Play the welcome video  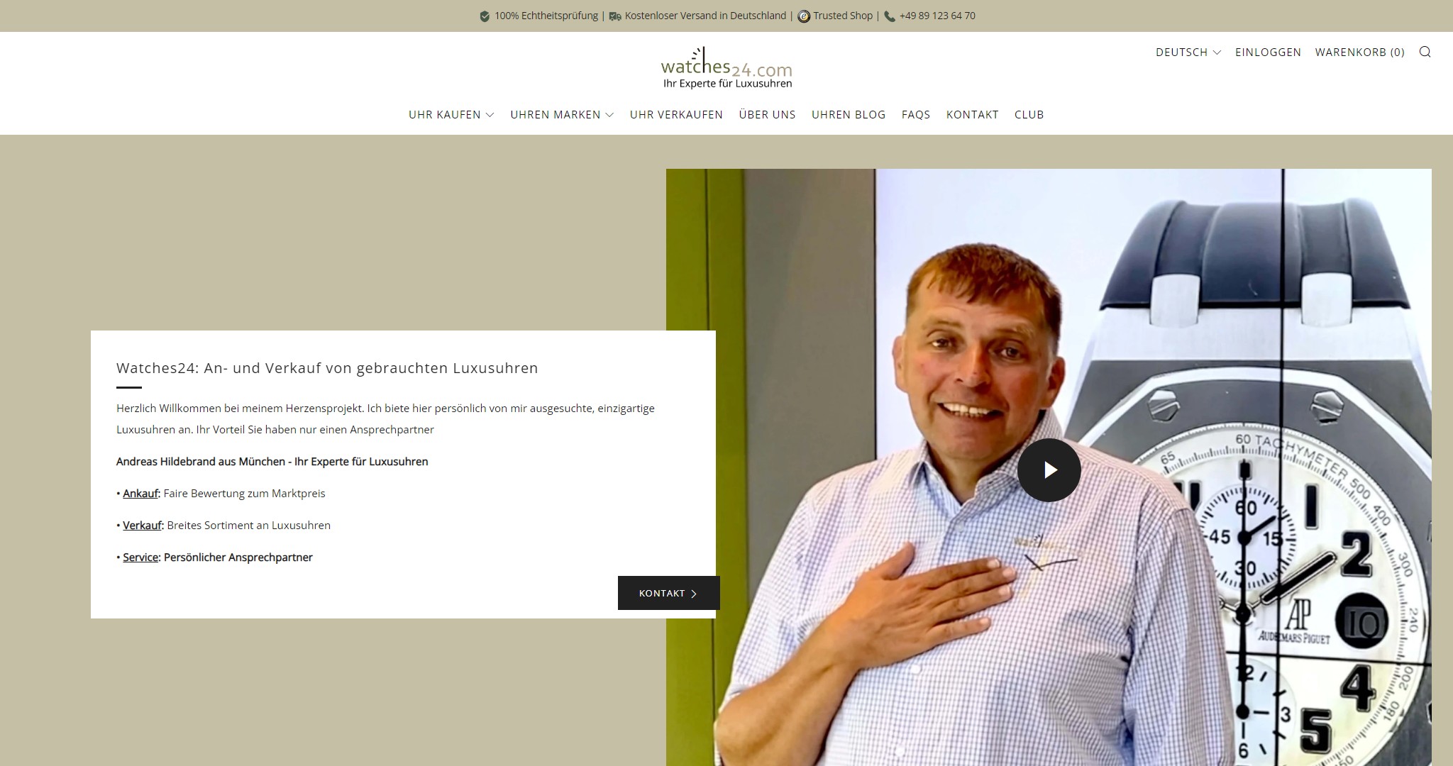click(x=1049, y=470)
